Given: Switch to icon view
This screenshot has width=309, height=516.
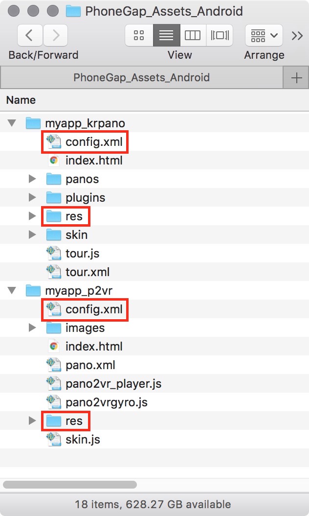Looking at the screenshot, I should (x=139, y=35).
